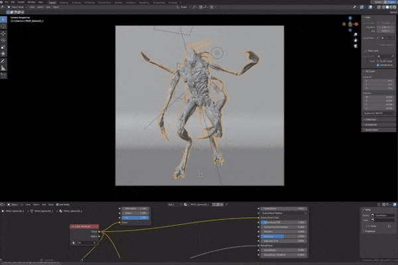Toggle viewport overlays icon
Viewport: 398px width, 265px height.
click(x=370, y=7)
